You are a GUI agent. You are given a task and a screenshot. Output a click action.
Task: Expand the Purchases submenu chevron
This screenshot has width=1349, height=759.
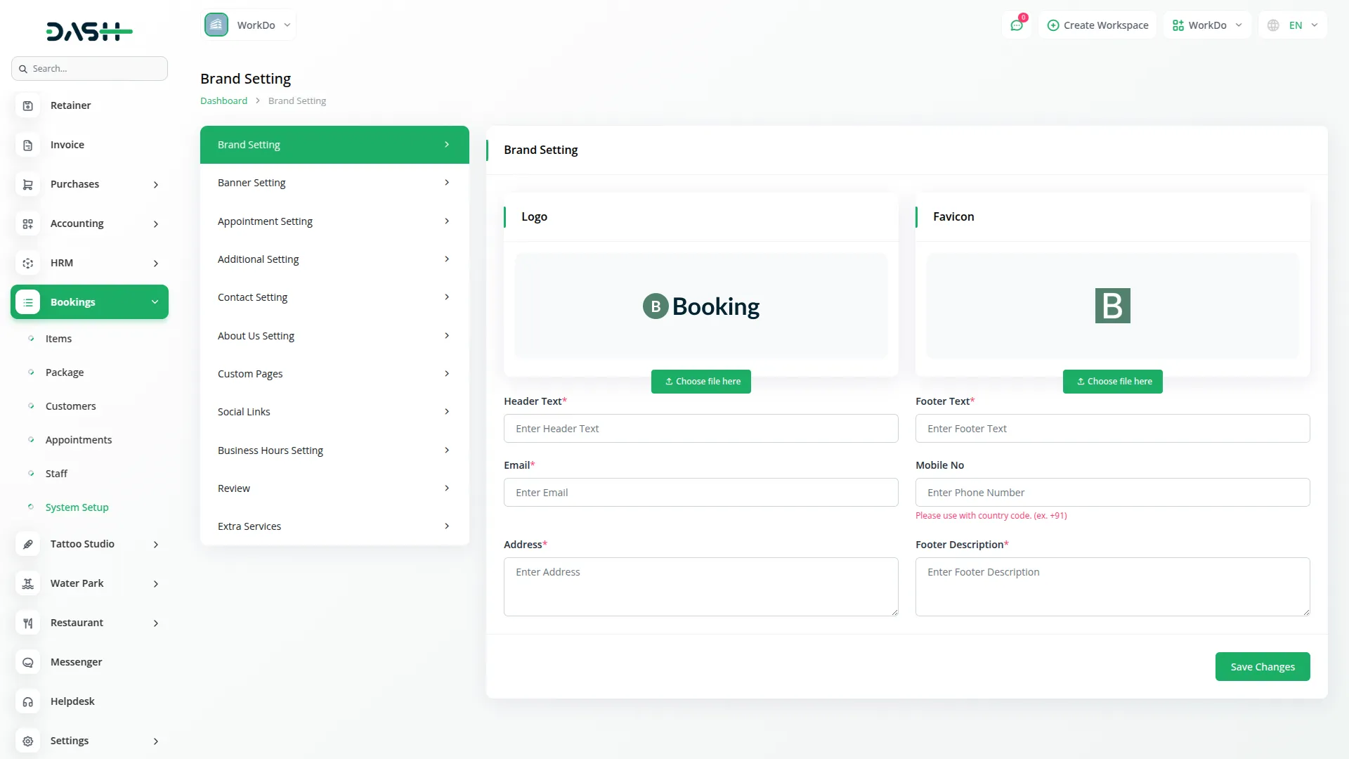[156, 185]
